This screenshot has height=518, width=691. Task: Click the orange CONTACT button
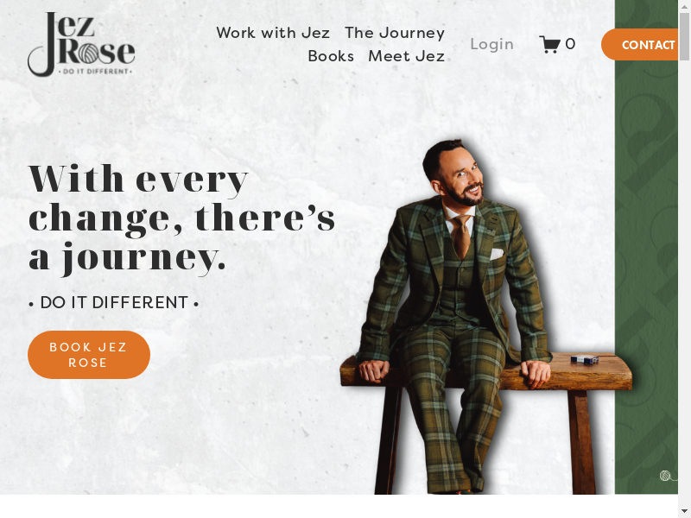[x=640, y=45]
